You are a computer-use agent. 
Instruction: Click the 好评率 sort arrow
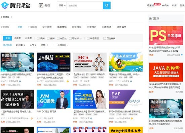pyautogui.click(x=24, y=45)
